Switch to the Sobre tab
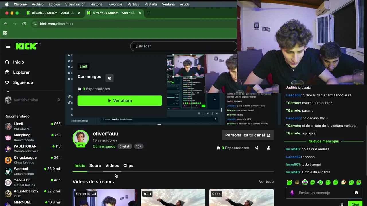367x206 pixels. tap(95, 166)
